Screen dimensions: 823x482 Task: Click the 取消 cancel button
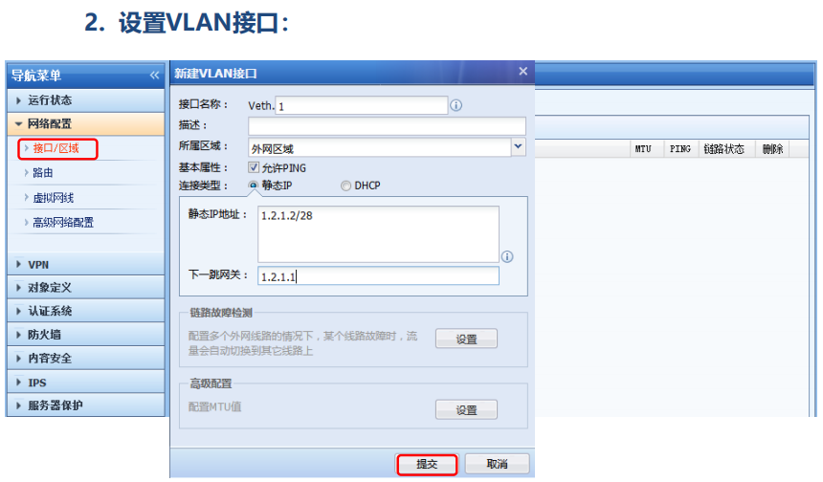(497, 464)
